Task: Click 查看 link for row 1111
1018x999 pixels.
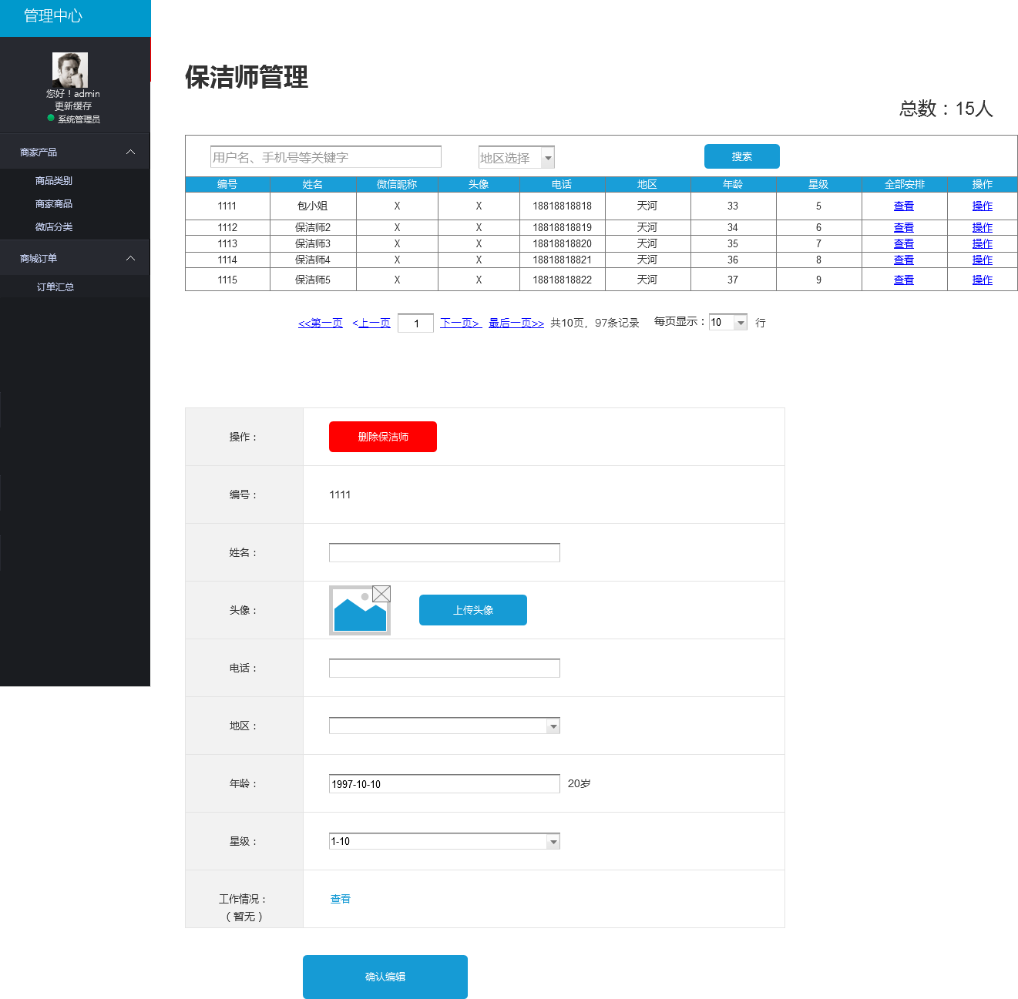Action: click(x=904, y=206)
